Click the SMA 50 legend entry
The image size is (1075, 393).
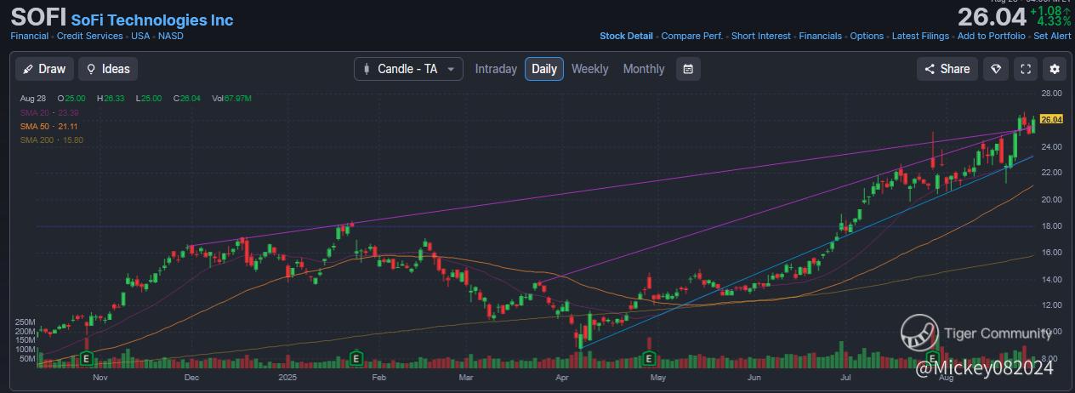pyautogui.click(x=49, y=126)
